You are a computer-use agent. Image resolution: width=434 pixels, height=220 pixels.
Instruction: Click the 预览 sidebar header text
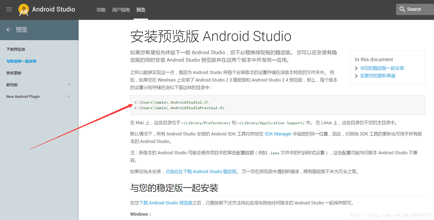point(21,30)
